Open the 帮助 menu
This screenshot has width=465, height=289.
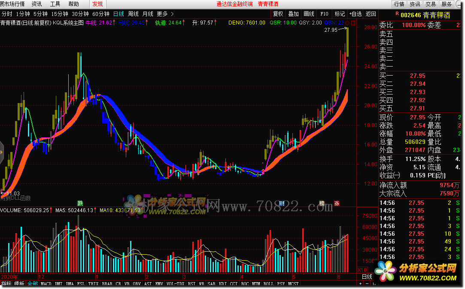coord(73,4)
